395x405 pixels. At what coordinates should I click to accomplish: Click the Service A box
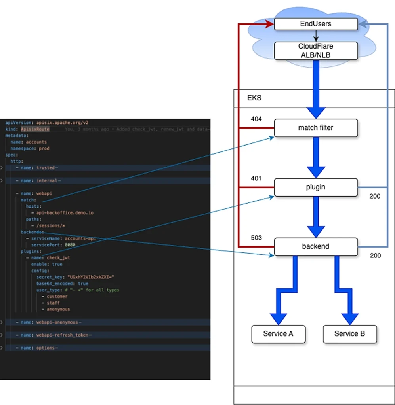point(278,334)
